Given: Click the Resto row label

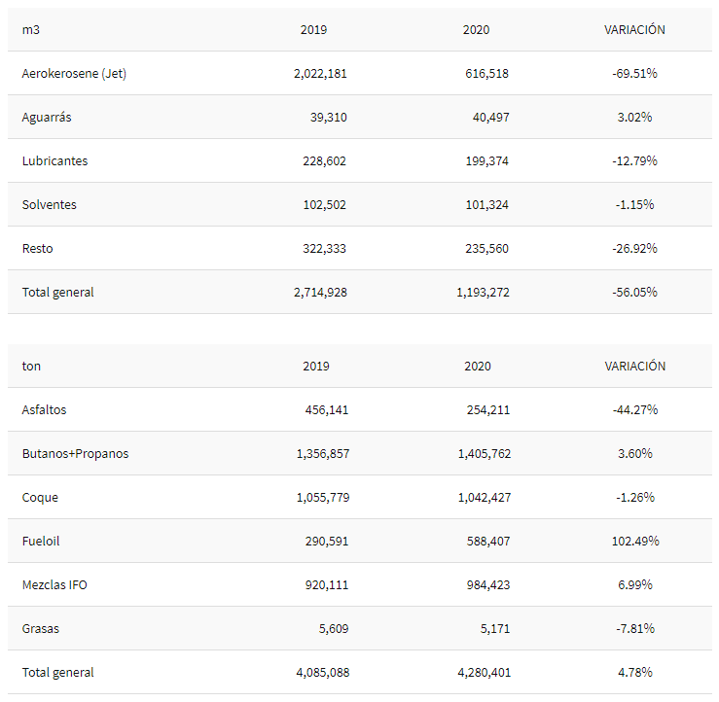Looking at the screenshot, I should coord(38,249).
